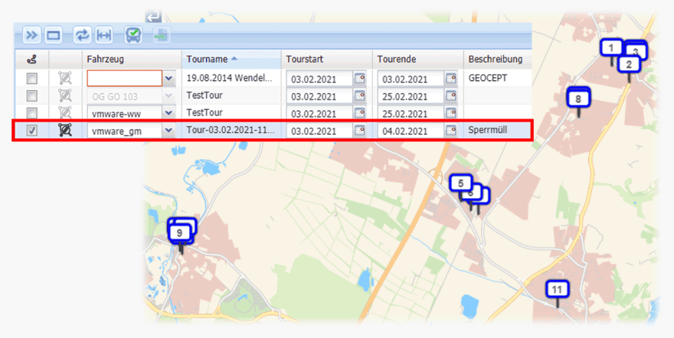Click the route icon in the vmware_gm row
This screenshot has height=338, width=674.
65,130
